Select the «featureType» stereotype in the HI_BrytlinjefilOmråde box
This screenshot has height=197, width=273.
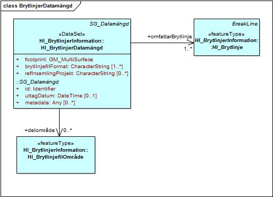point(55,143)
